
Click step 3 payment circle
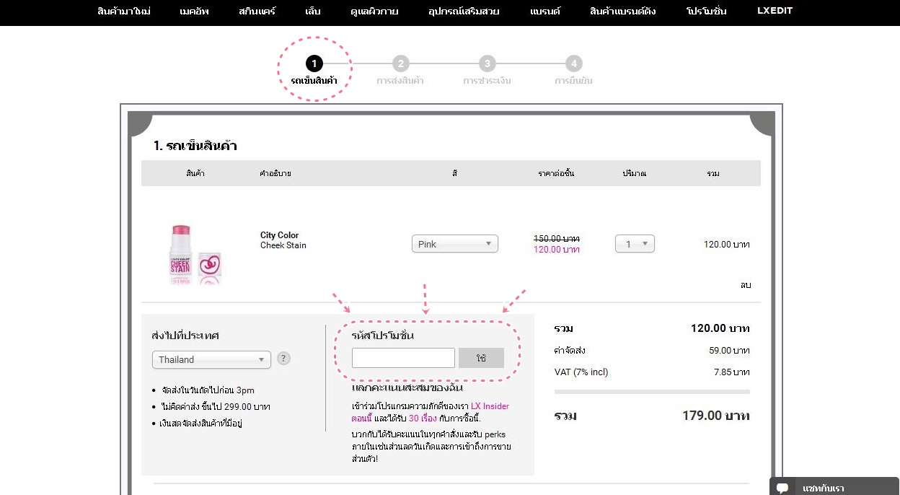click(487, 63)
